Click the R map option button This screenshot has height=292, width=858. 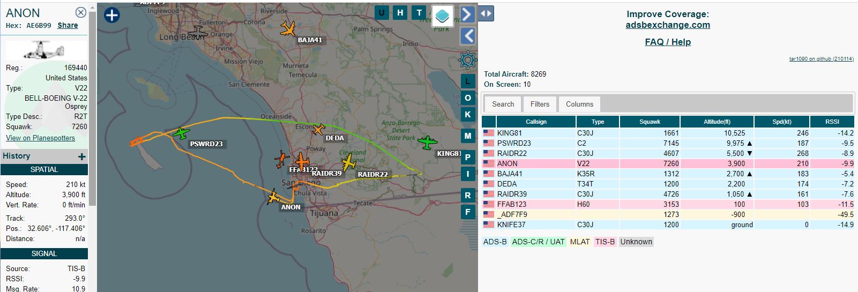point(468,196)
